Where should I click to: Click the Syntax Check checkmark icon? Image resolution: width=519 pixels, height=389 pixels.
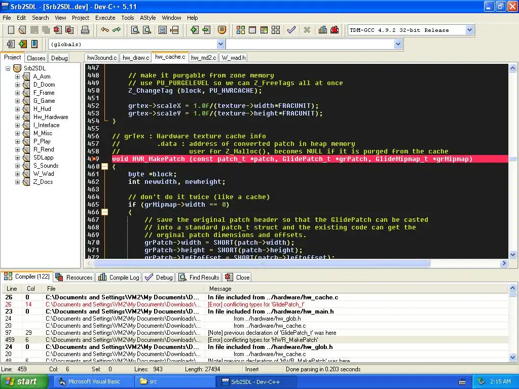pos(291,30)
